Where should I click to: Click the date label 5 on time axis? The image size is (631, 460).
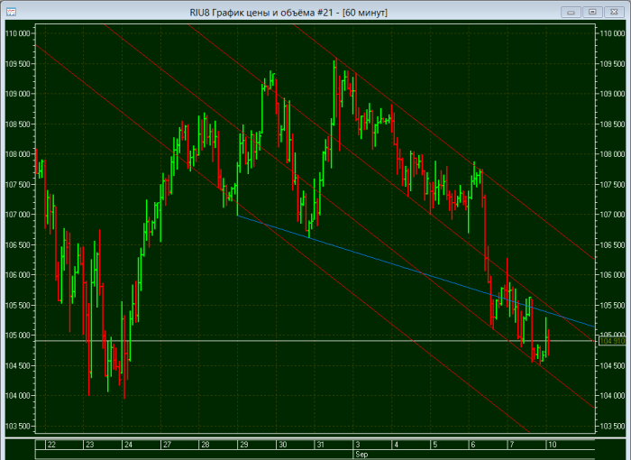[x=435, y=445]
